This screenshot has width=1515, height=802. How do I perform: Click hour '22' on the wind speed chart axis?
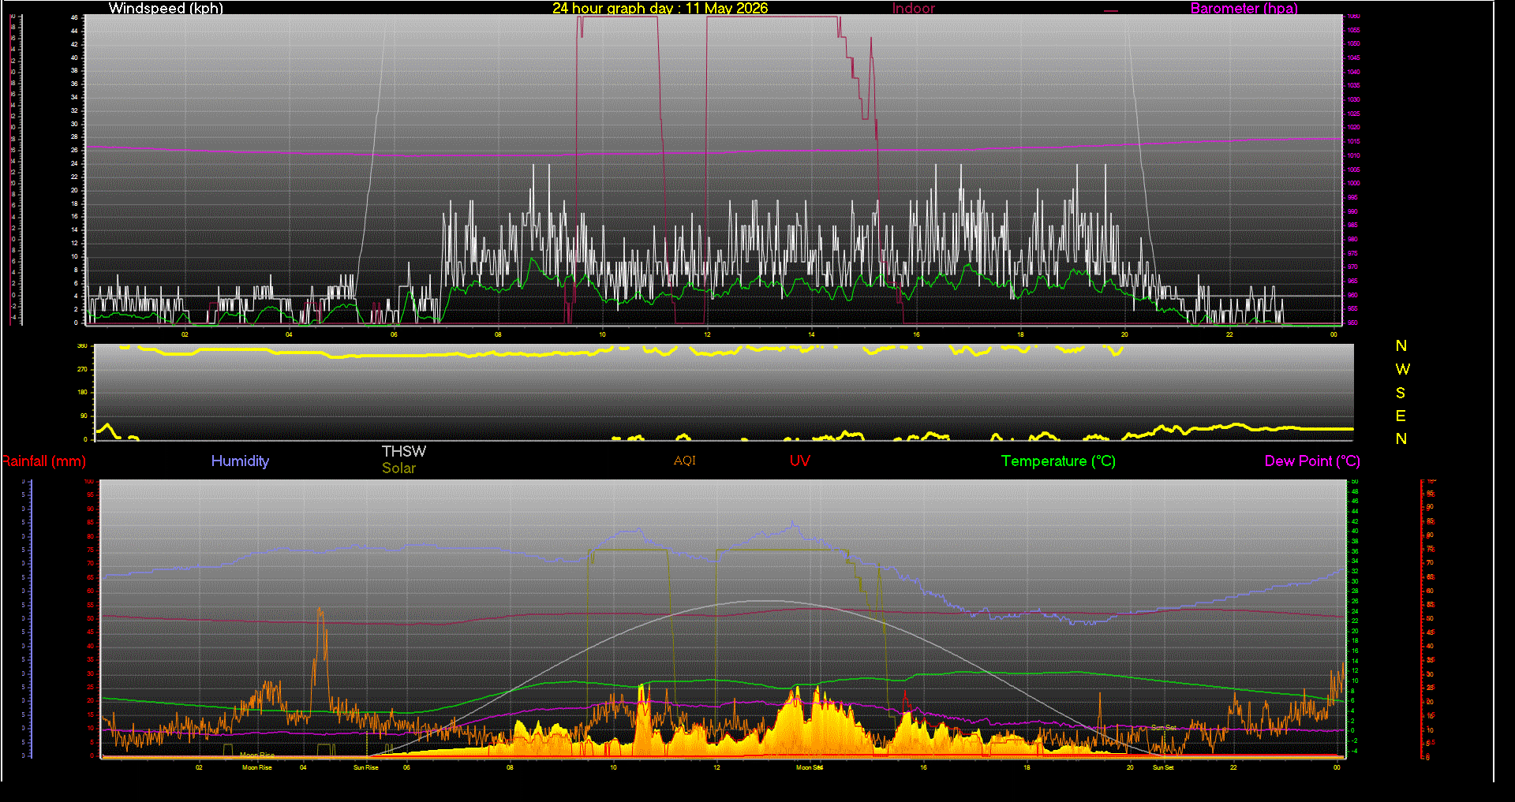pos(1229,334)
